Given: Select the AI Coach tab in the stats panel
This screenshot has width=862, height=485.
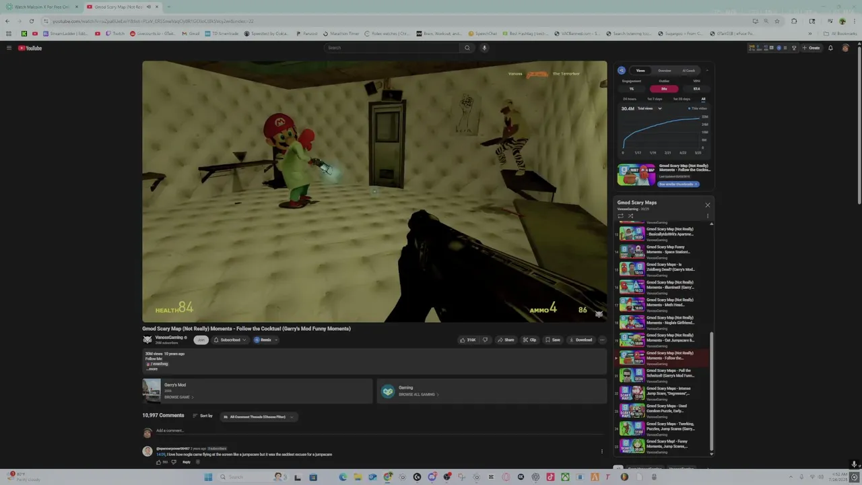Looking at the screenshot, I should click(688, 70).
